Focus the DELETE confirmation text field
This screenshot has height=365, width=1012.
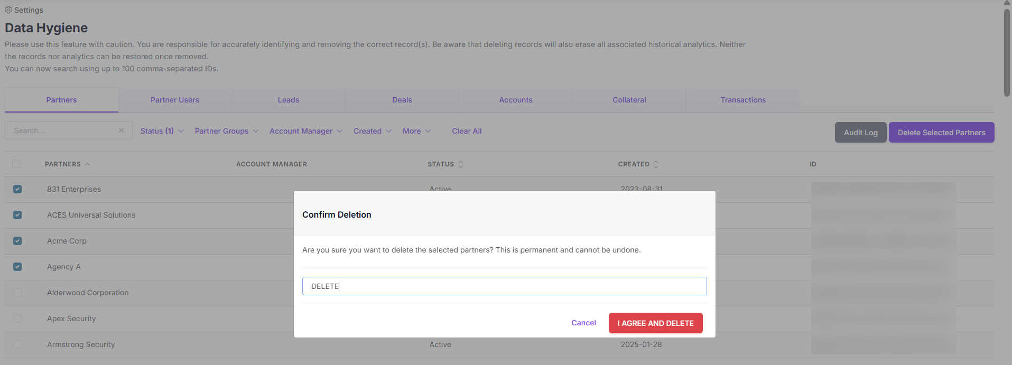tap(504, 286)
